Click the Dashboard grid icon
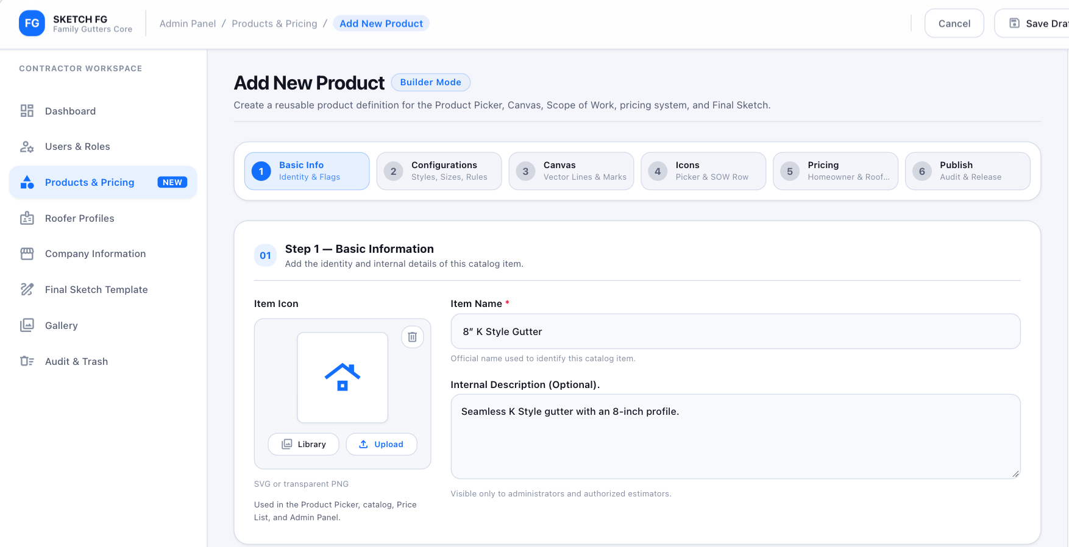The image size is (1069, 547). point(27,111)
